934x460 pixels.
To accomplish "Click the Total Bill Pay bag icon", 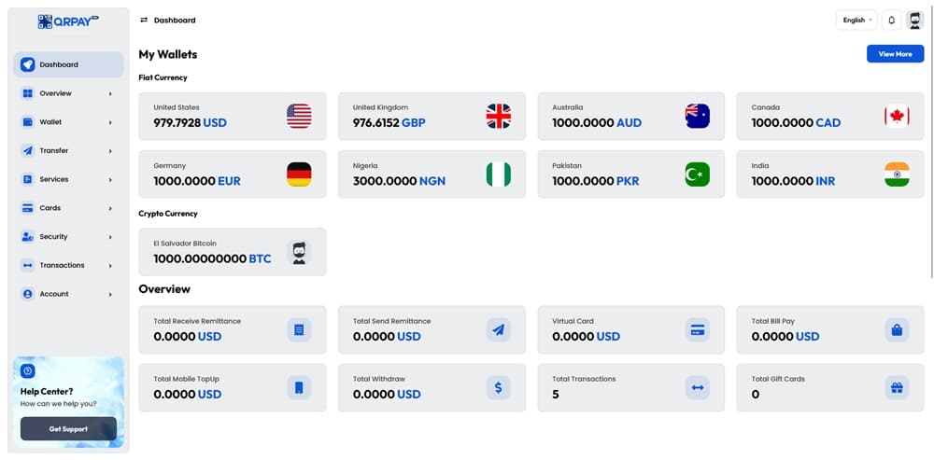I will 897,329.
